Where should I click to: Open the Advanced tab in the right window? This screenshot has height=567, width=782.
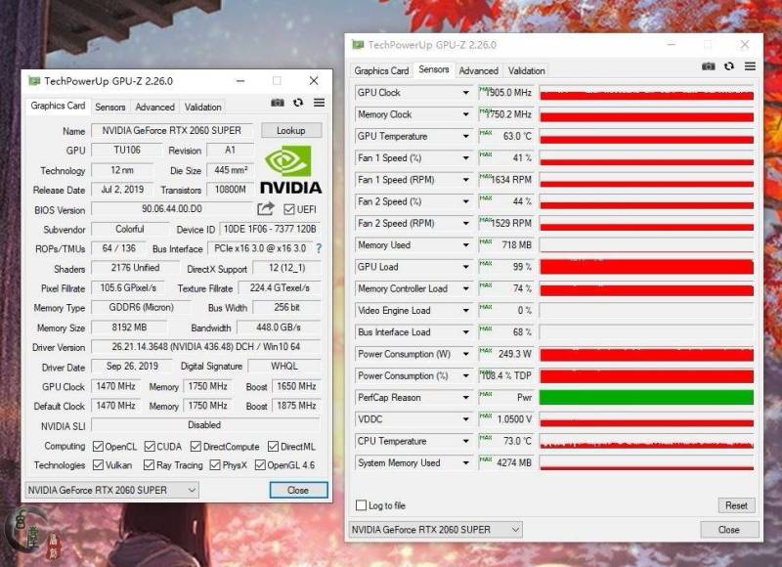(x=478, y=70)
